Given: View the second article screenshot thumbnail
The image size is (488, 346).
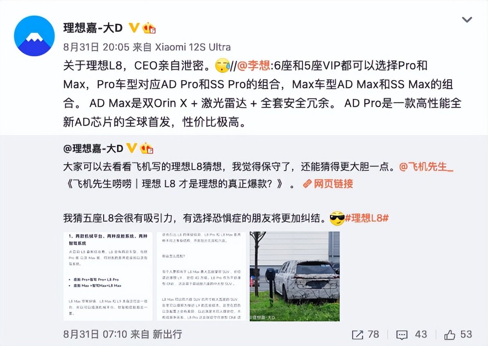Looking at the screenshot, I should click(x=201, y=276).
